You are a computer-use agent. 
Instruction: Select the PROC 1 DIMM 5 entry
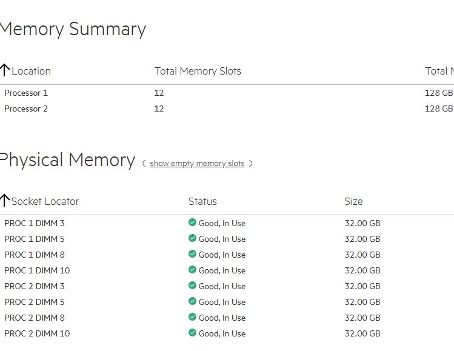pos(34,239)
